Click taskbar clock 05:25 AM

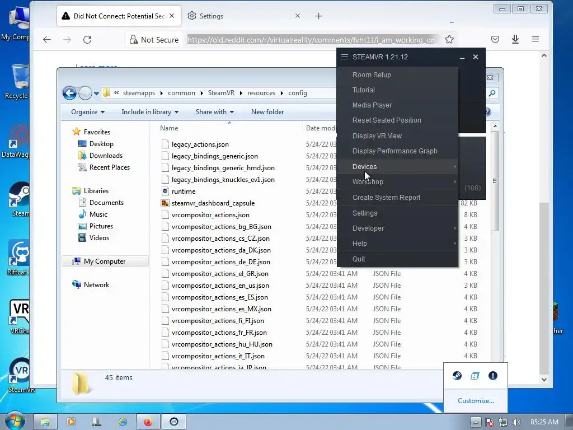(544, 422)
